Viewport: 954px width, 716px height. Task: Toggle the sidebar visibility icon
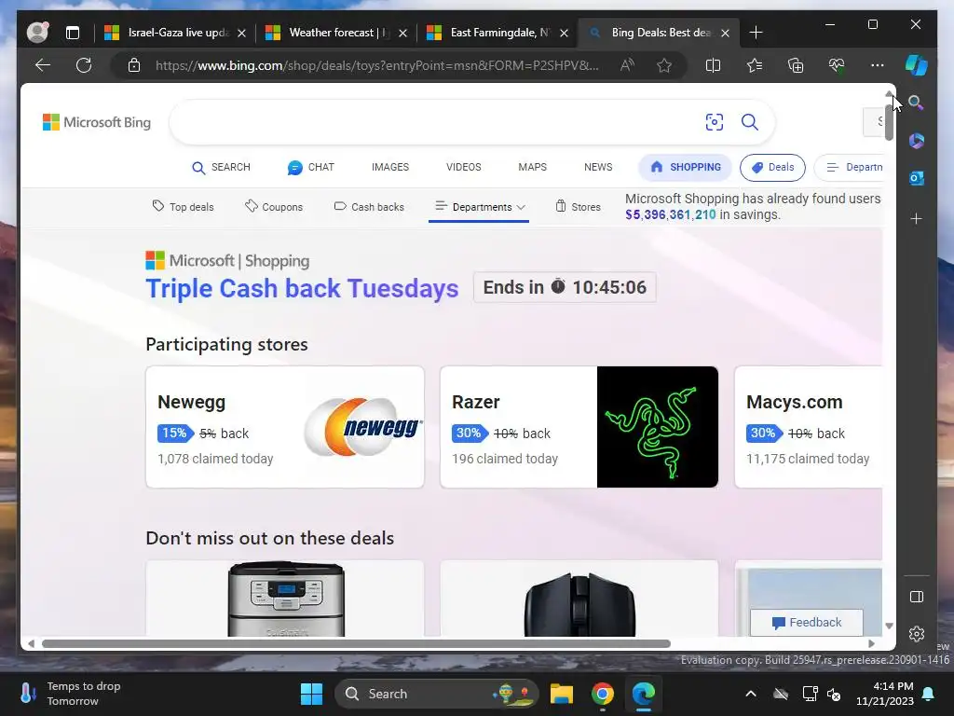[x=917, y=597]
